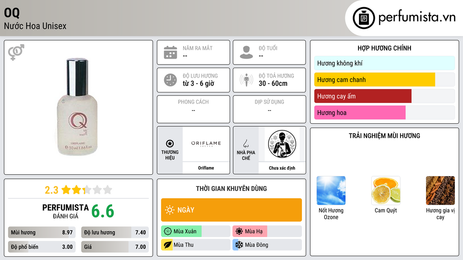Click the nose icon above Nhà pha chế
The image size is (463, 260).
pos(246,144)
